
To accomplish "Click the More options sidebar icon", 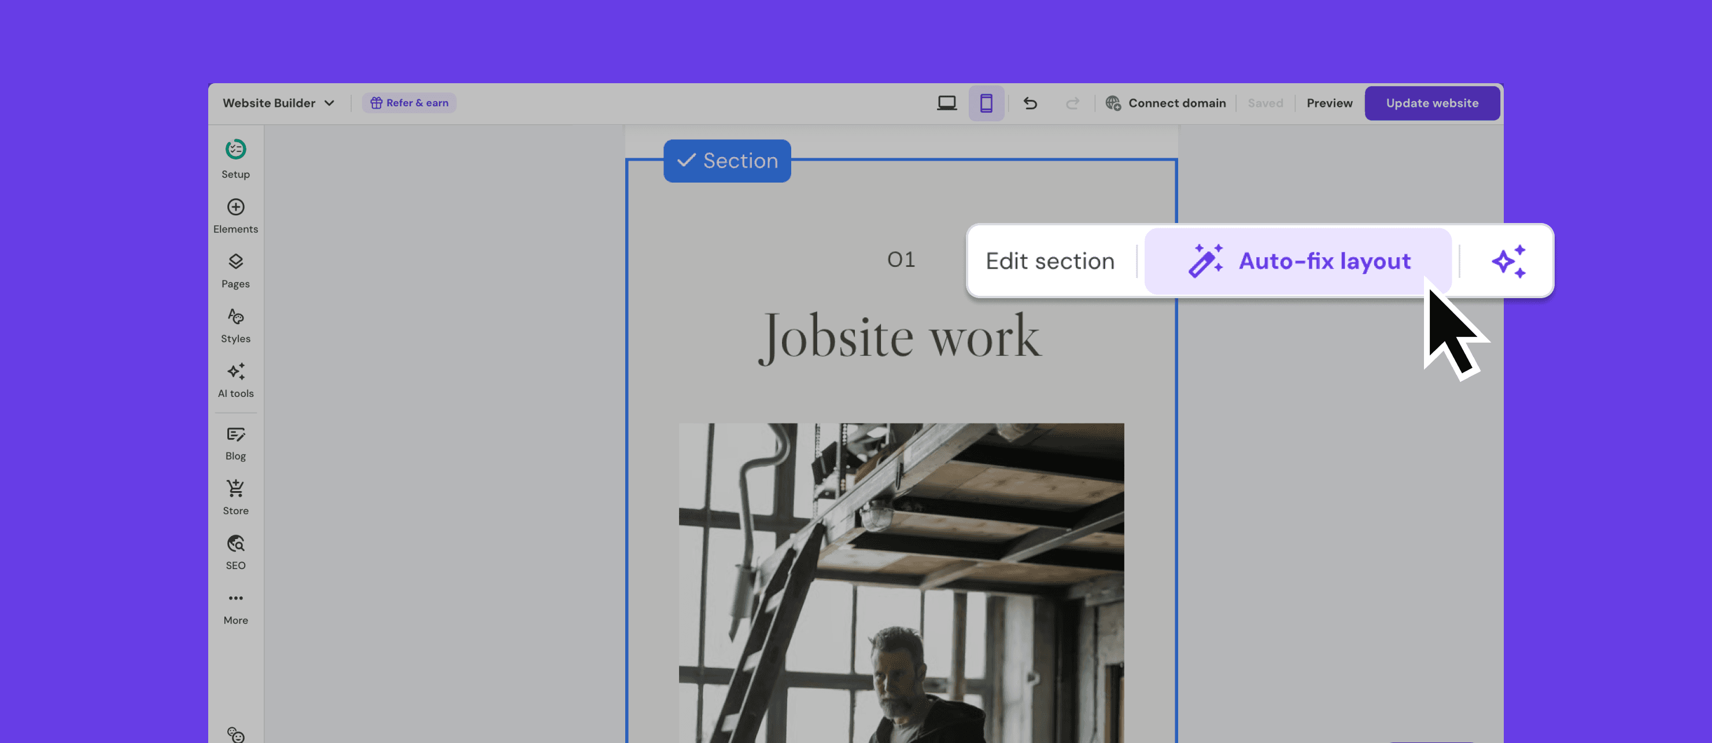I will pyautogui.click(x=235, y=599).
